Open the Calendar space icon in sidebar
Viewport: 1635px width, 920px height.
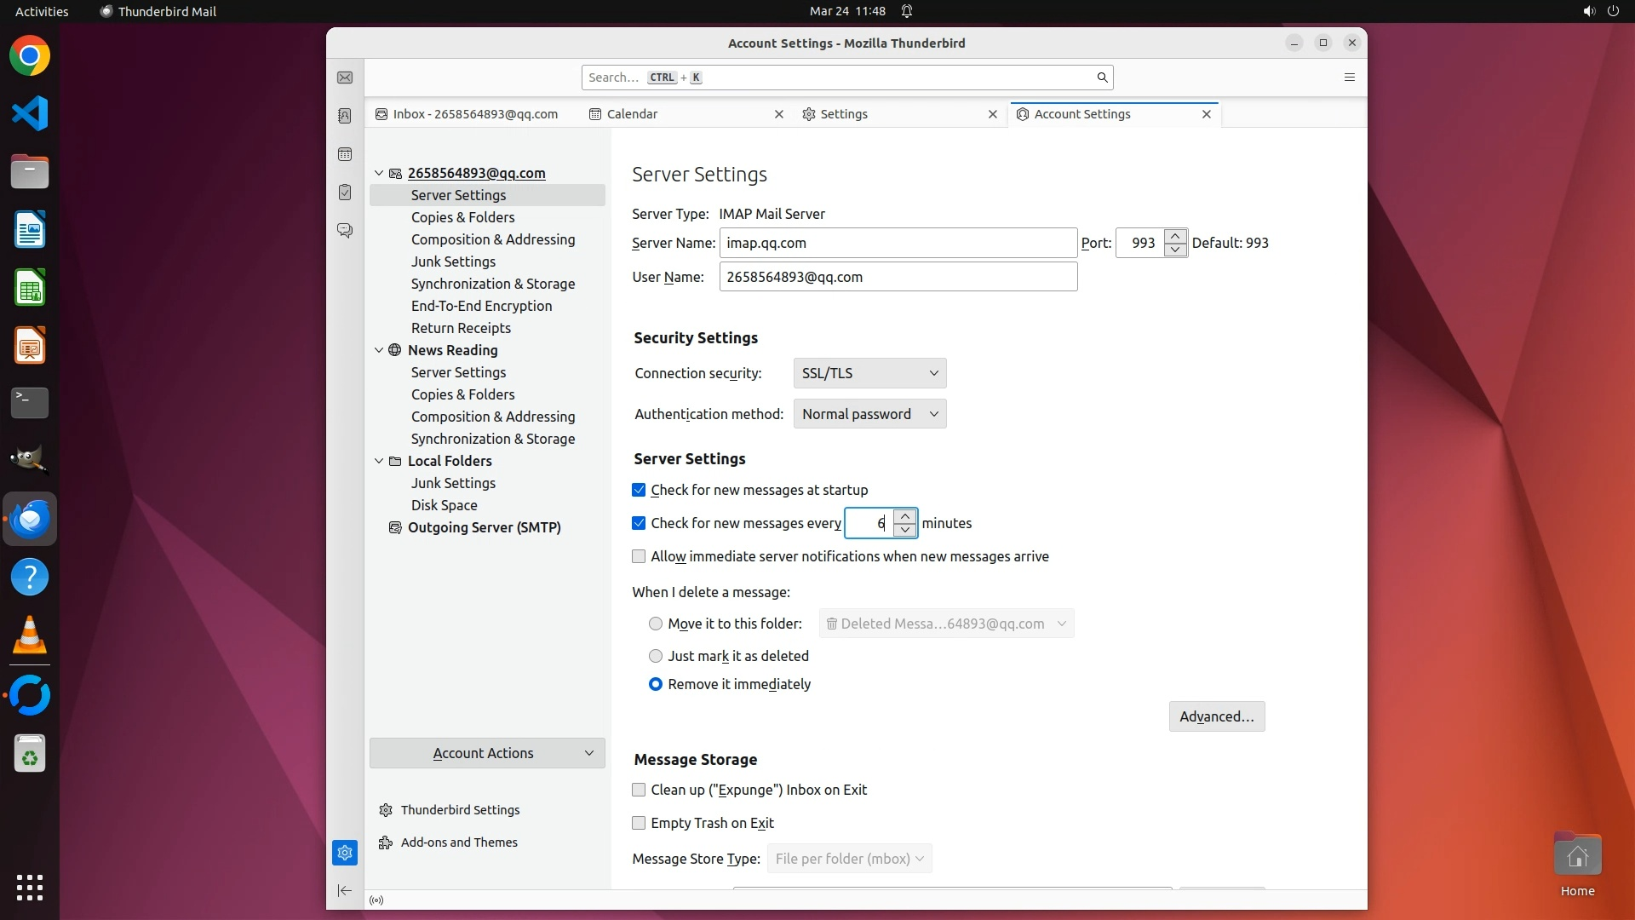point(345,154)
